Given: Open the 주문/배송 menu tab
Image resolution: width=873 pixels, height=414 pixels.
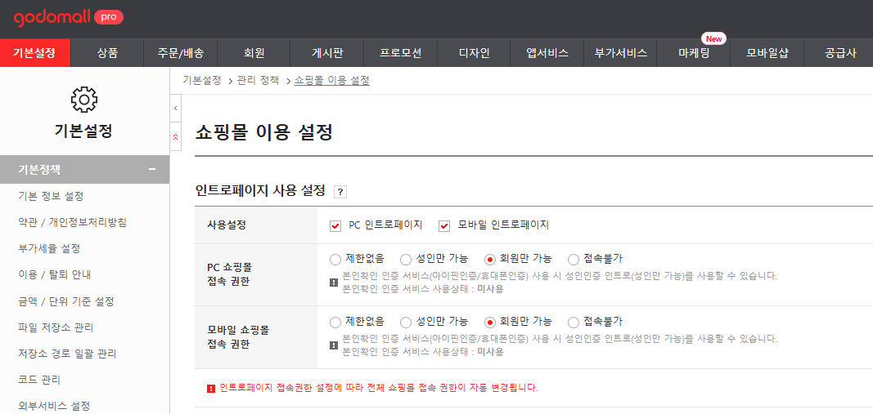Looking at the screenshot, I should pos(181,53).
